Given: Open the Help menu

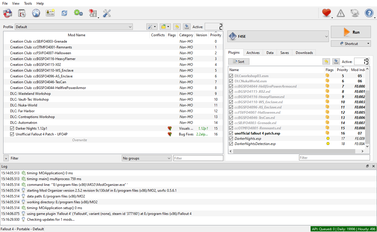Looking at the screenshot, I should tap(40, 3).
